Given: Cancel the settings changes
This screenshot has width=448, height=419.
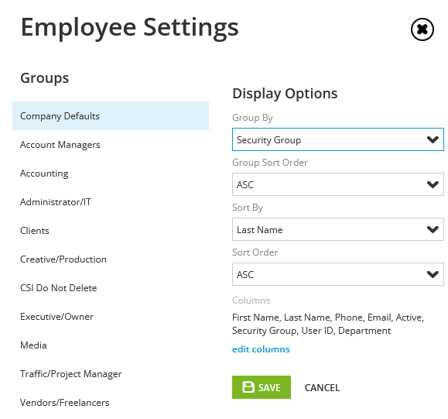Looking at the screenshot, I should pos(322,387).
